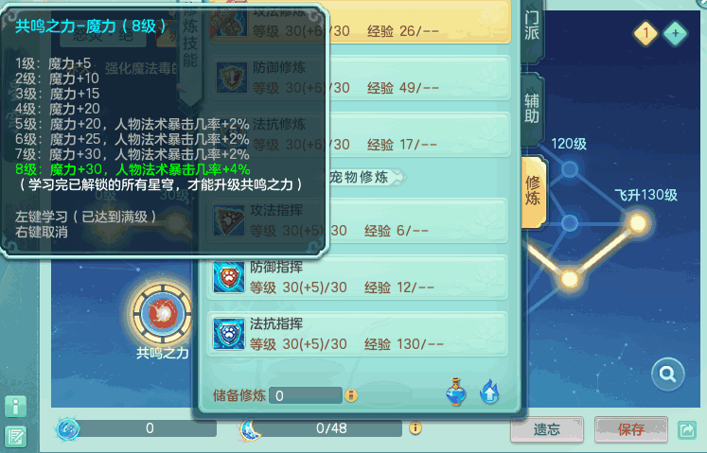This screenshot has height=453, width=707.
Task: Click the 储备修炼 value field
Action: [x=306, y=395]
